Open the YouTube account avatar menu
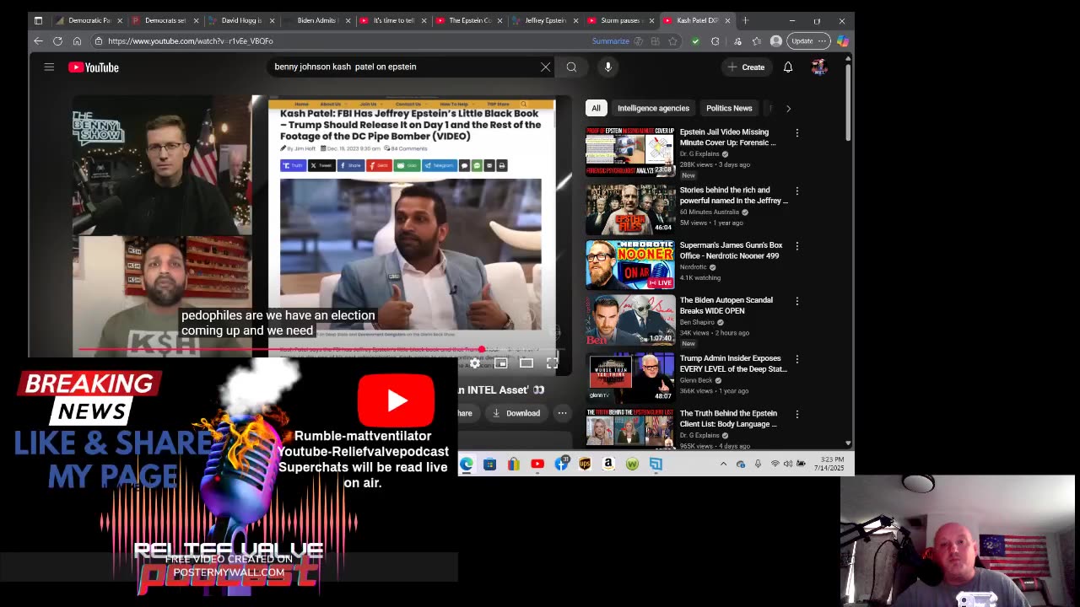The width and height of the screenshot is (1080, 607). point(818,67)
